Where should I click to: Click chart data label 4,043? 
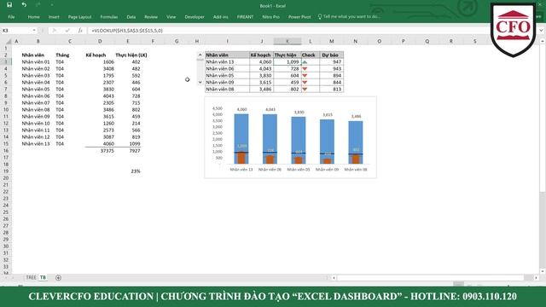tap(270, 109)
